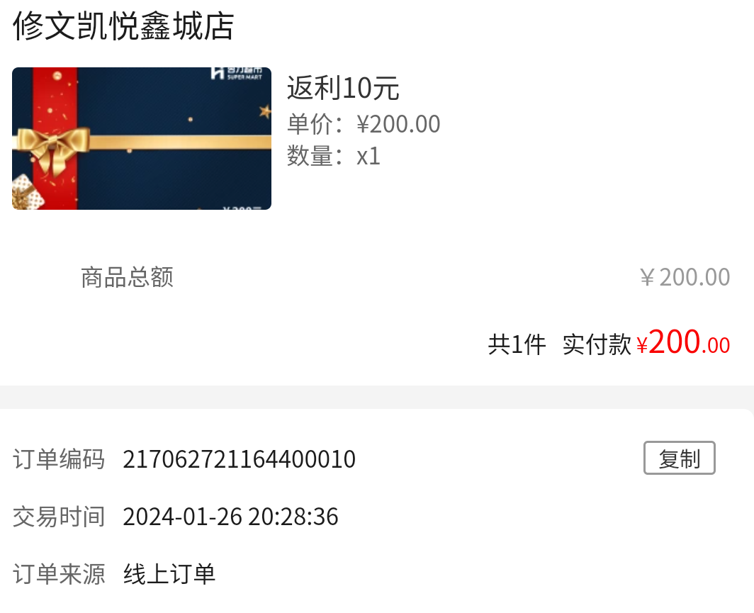Tap the 交易时间 label
Screen dimensions: 754x613
coord(59,517)
